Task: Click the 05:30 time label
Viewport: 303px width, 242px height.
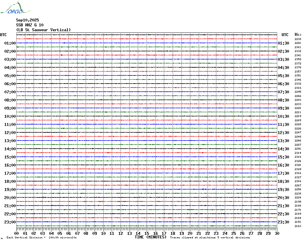Action: click(x=283, y=76)
